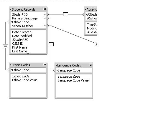
Task: Click the Ethnic Codes table arrow icon
Action: (x=11, y=65)
